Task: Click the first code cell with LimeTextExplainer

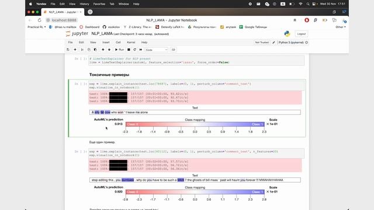Action: coord(196,61)
